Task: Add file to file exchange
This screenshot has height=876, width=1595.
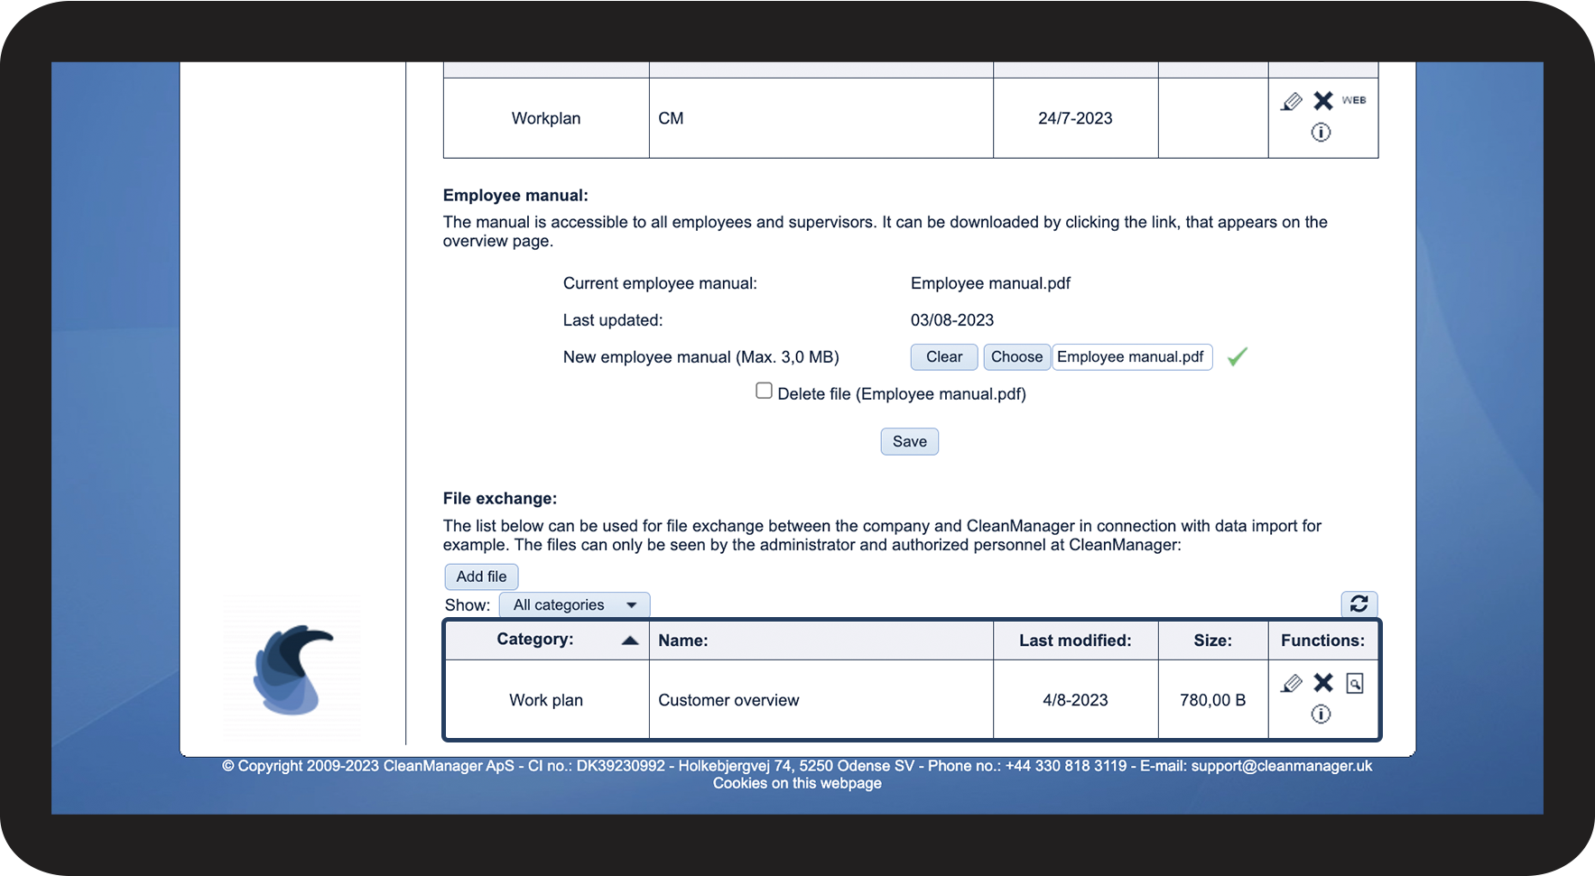Action: pos(481,576)
